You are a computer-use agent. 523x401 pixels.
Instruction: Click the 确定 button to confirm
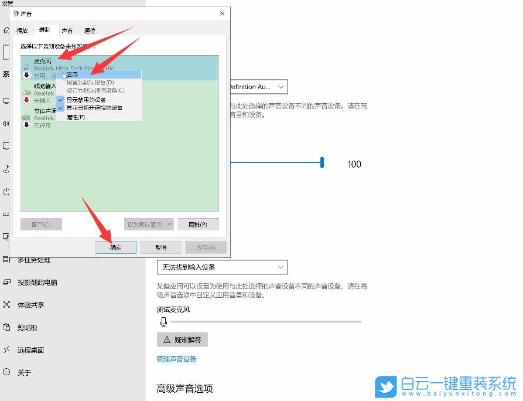pos(115,247)
